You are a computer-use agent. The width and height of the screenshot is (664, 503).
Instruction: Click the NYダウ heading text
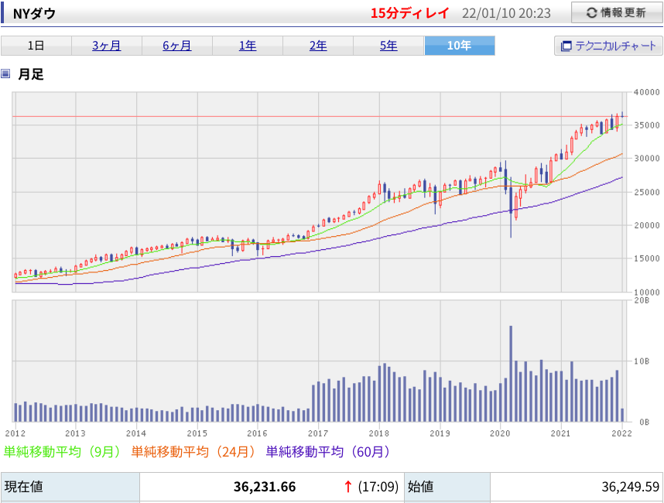(x=34, y=14)
